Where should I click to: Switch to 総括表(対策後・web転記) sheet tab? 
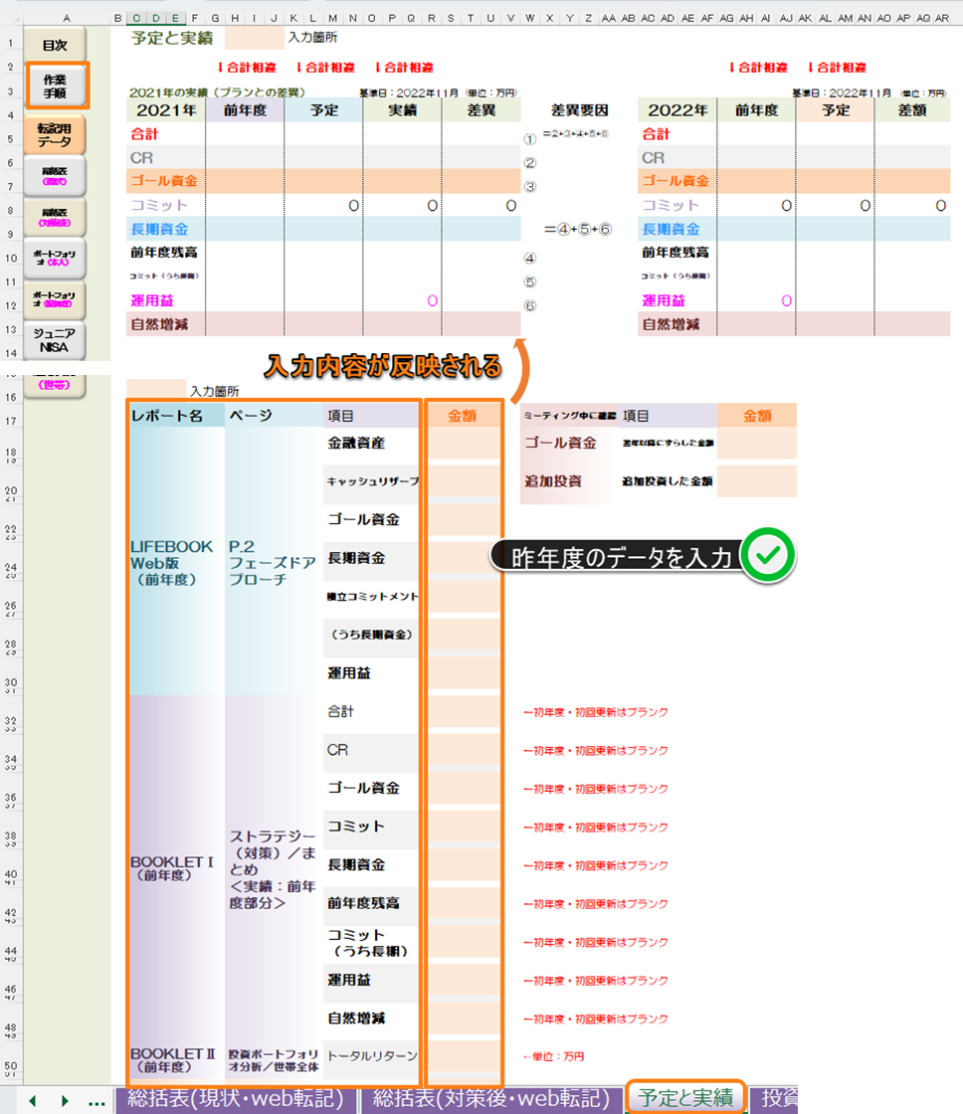pos(490,1098)
